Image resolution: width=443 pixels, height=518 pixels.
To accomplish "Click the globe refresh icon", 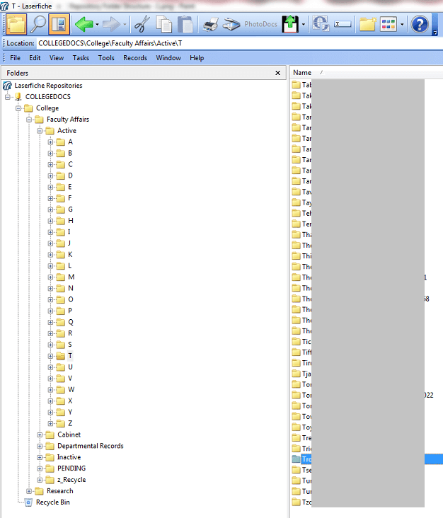I will [x=321, y=24].
